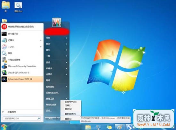Click the shutdown button in the Start menu

pos(51,119)
